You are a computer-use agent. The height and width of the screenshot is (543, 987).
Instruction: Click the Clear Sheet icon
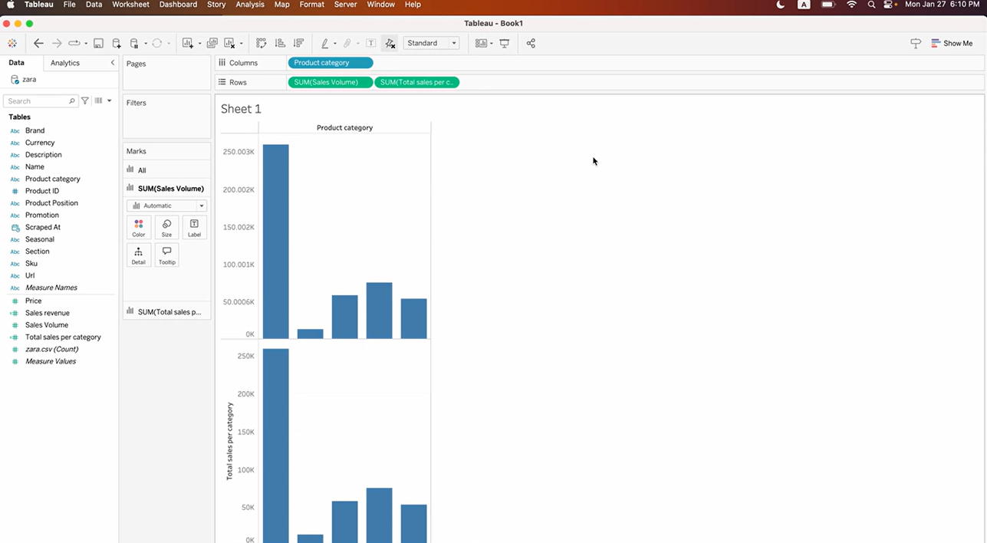(x=229, y=44)
